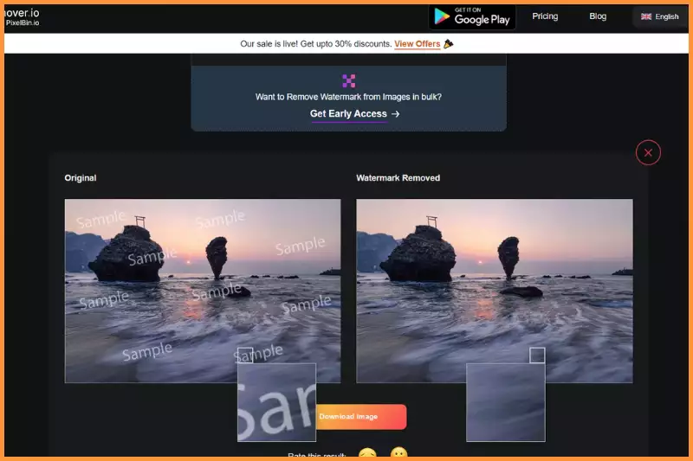Click the bulk watermark removal prompt text

[348, 97]
